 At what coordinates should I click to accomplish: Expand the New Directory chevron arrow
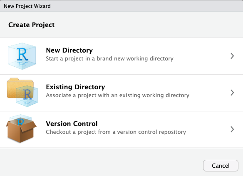point(232,56)
